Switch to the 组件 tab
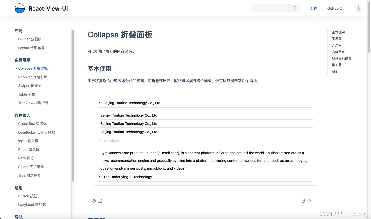 tap(314, 8)
